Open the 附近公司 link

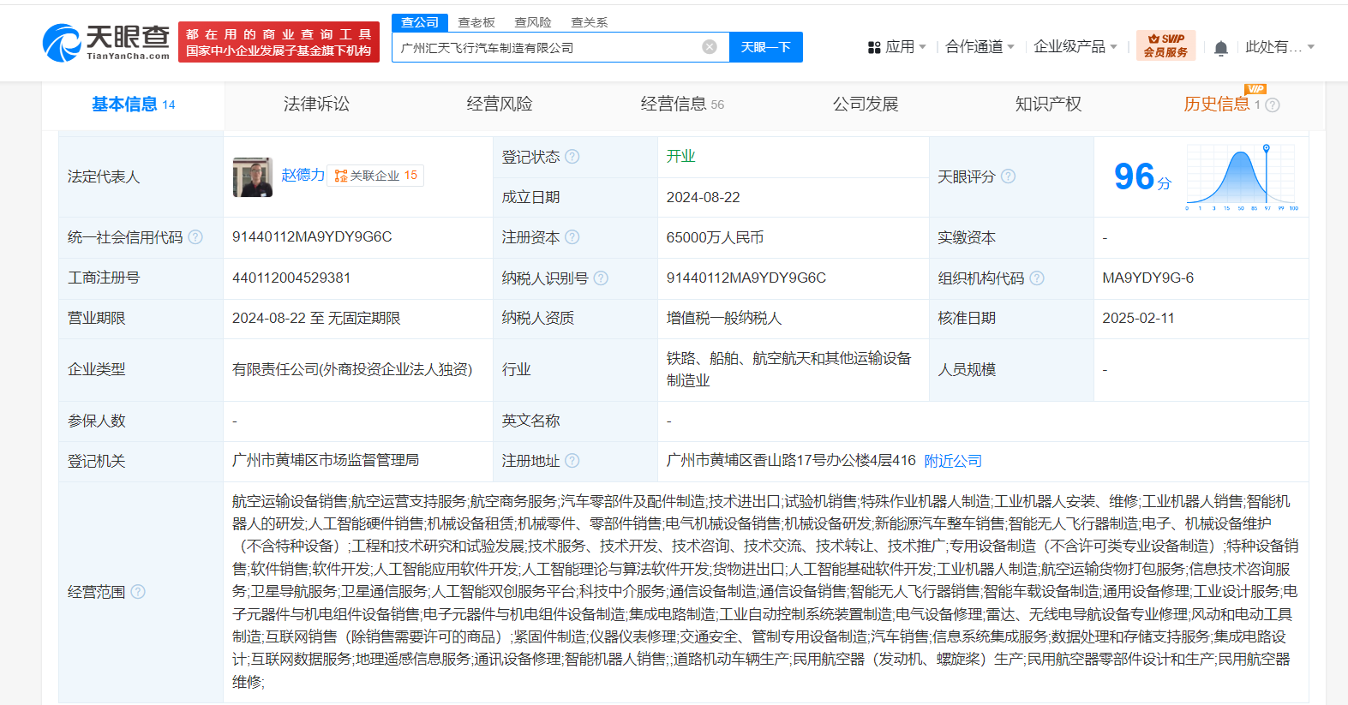tap(953, 461)
